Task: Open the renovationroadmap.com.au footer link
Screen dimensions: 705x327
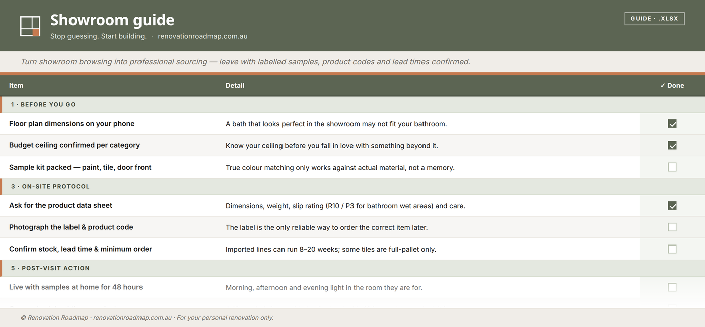Action: coord(132,318)
